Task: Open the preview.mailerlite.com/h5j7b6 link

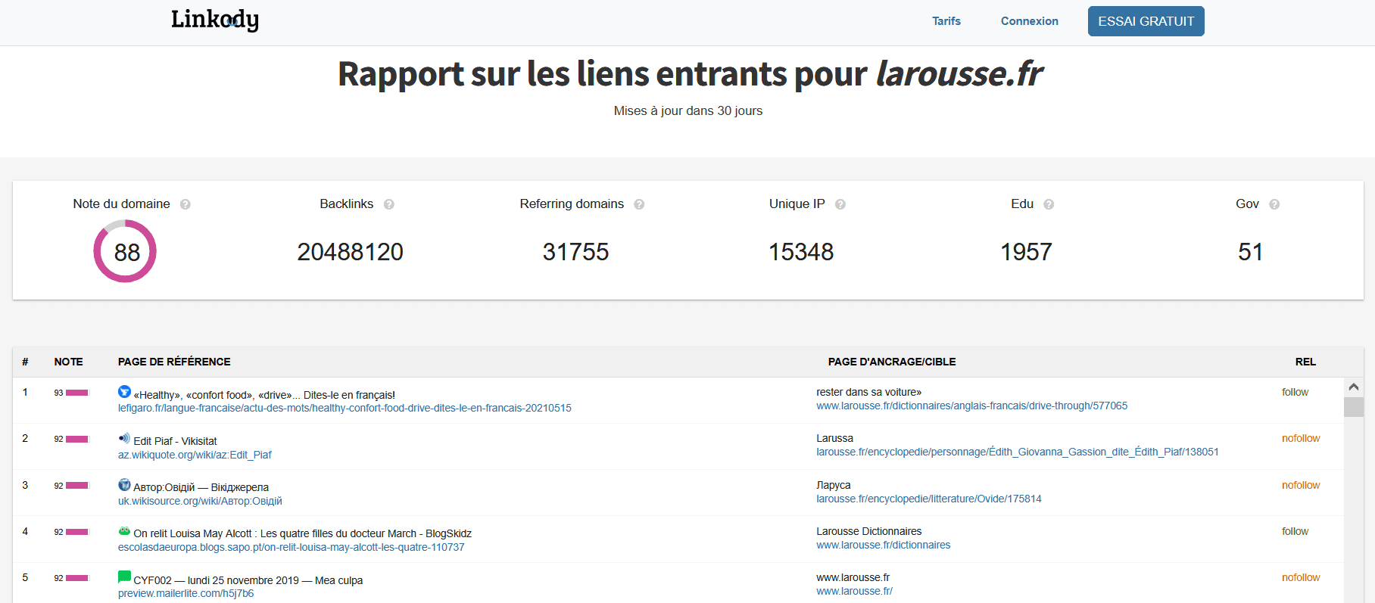Action: 186,593
